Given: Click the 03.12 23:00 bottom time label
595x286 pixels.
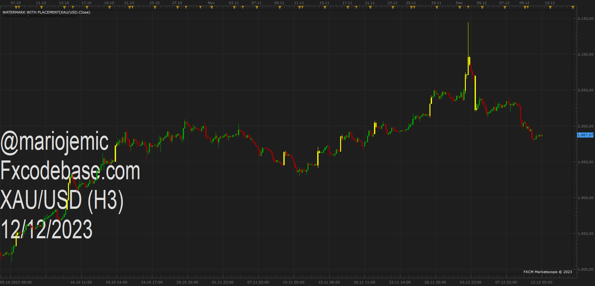Looking at the screenshot, I should tap(471, 282).
